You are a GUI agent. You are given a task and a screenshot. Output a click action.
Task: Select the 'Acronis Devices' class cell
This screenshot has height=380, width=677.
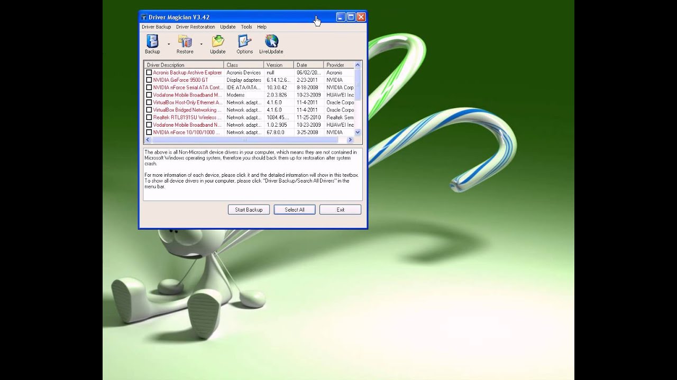click(x=244, y=73)
